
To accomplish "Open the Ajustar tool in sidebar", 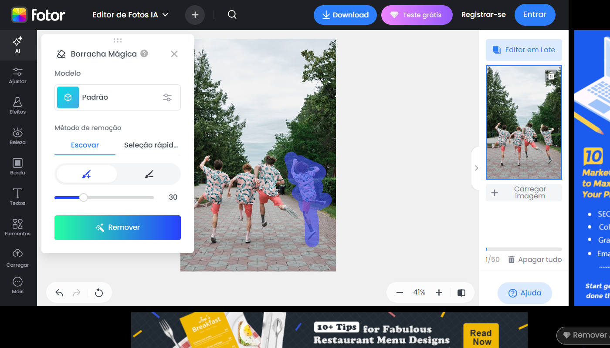I will (17, 75).
